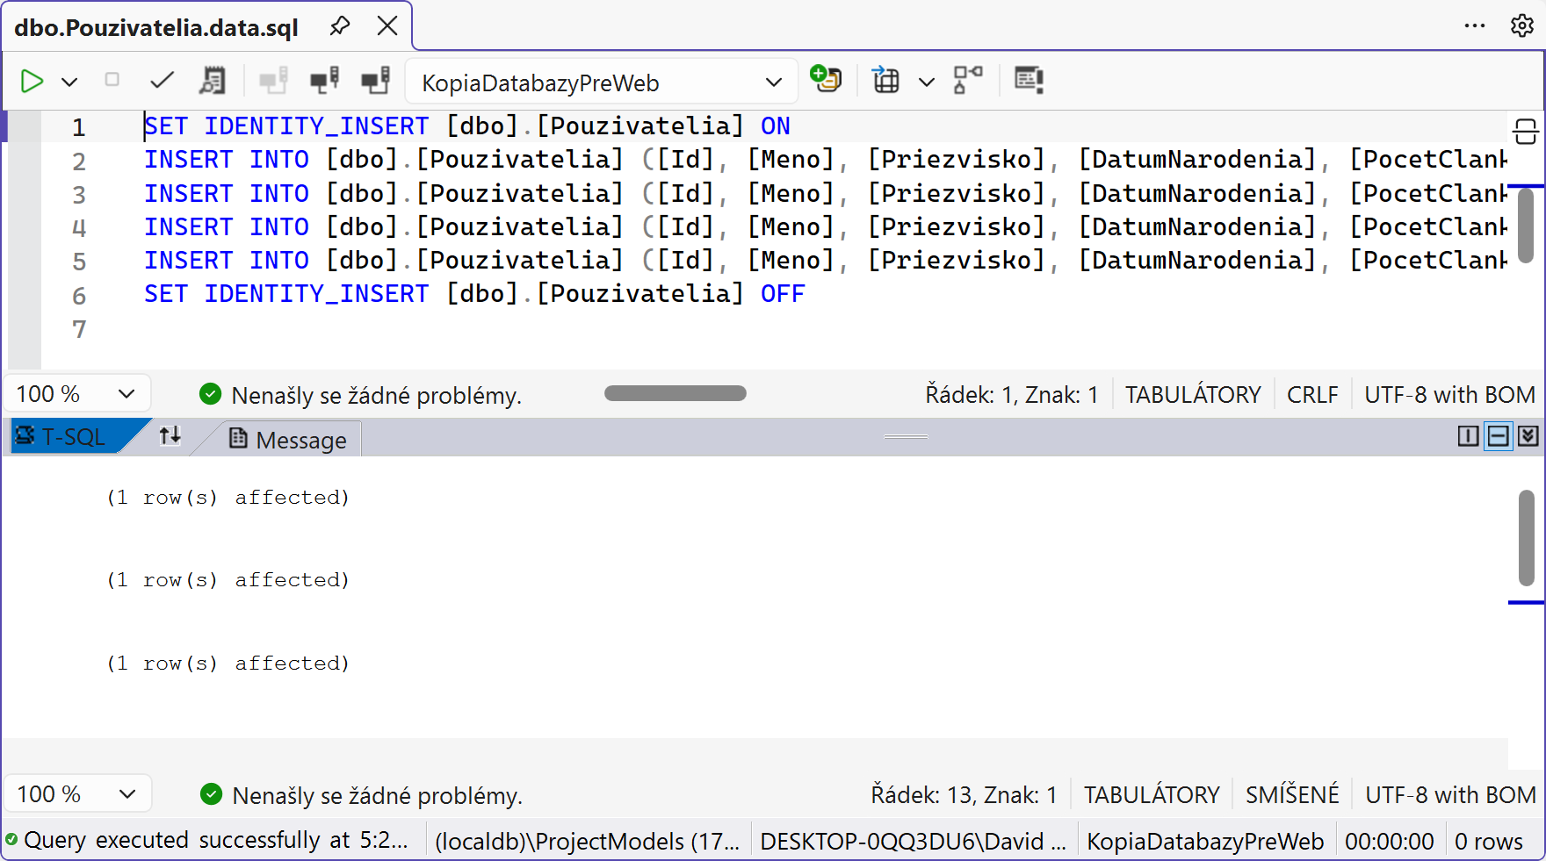This screenshot has height=861, width=1546.
Task: Click the pane splitter grip handle
Action: [906, 436]
